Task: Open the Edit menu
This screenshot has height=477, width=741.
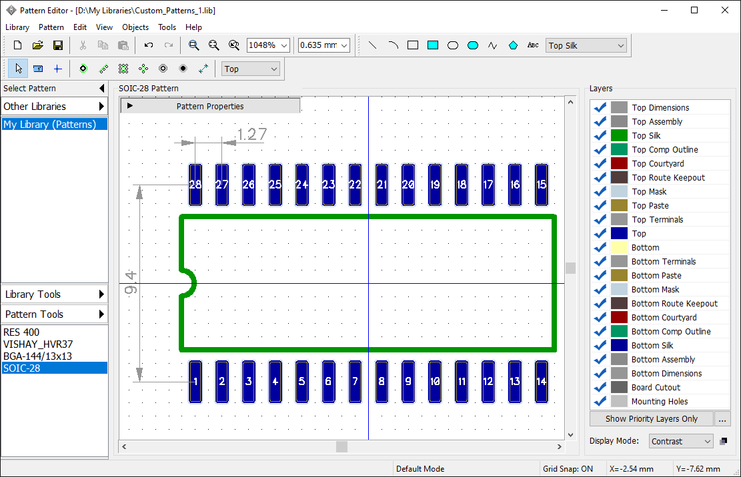Action: [80, 27]
